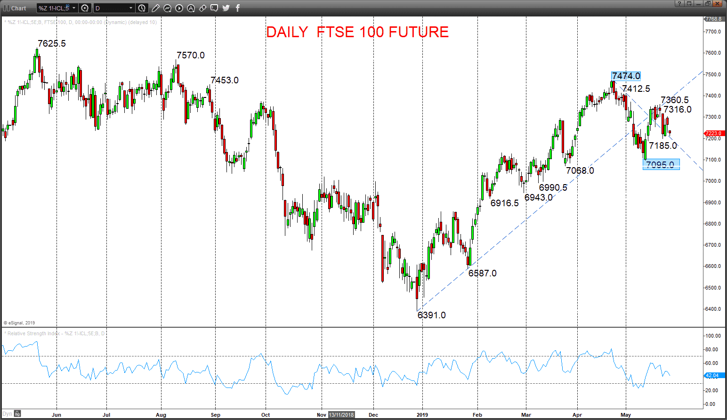Toggle the Dyn dynamic scaling label

(x=7, y=414)
